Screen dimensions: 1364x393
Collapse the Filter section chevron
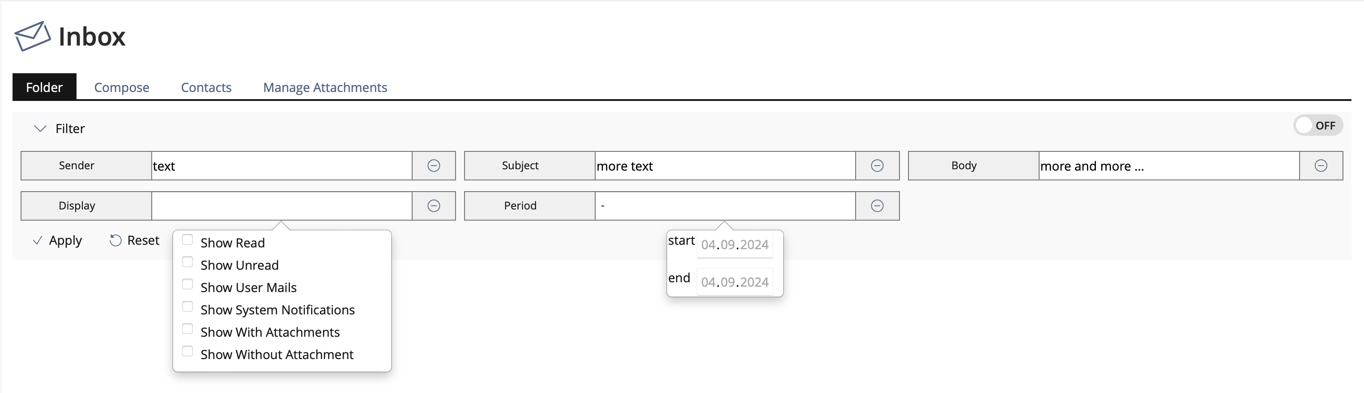(x=40, y=128)
